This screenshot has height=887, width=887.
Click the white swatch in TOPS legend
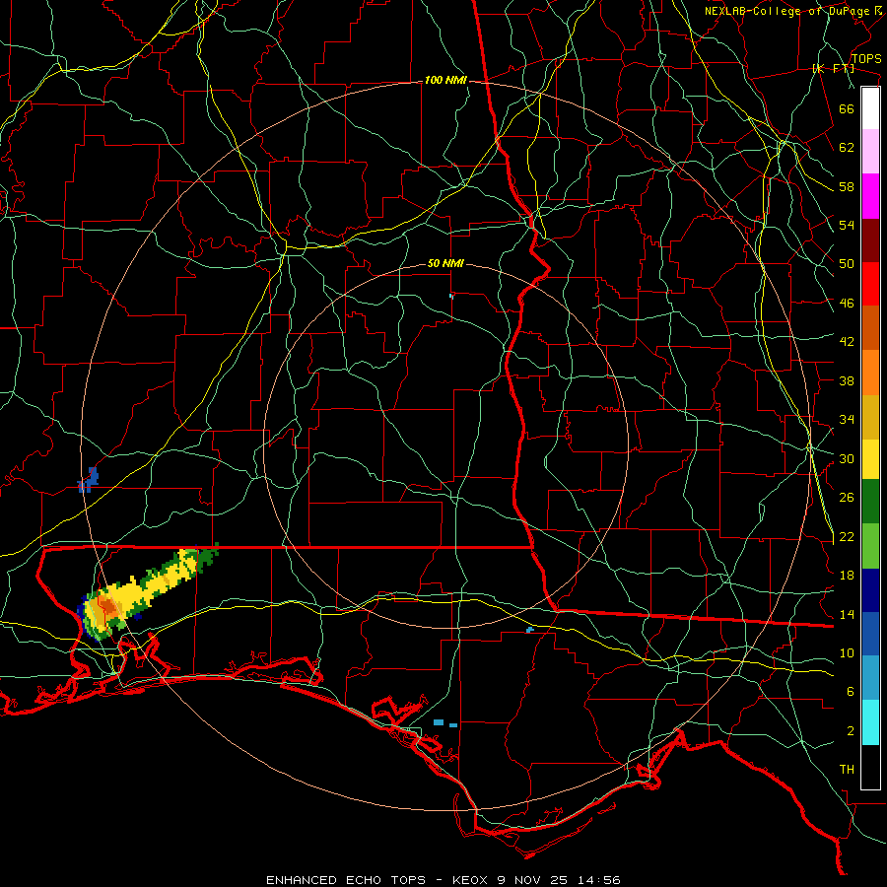[870, 108]
